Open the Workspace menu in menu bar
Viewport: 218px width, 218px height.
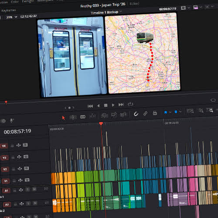pyautogui.click(x=45, y=1)
